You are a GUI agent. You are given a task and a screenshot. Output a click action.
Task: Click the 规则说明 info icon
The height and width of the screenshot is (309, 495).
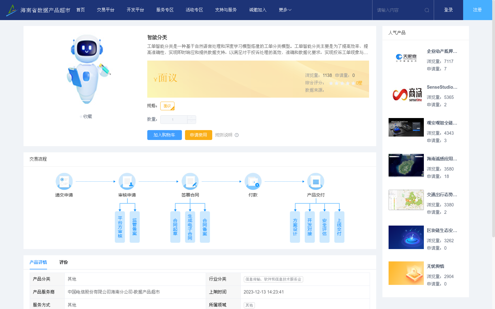coord(237,135)
